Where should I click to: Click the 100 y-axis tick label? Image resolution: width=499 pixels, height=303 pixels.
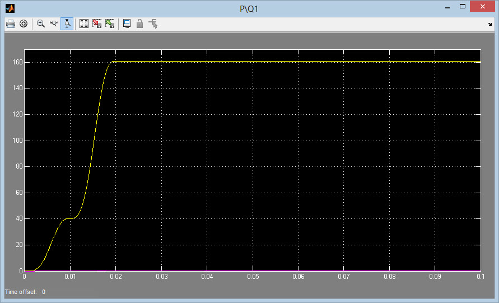tap(16, 141)
